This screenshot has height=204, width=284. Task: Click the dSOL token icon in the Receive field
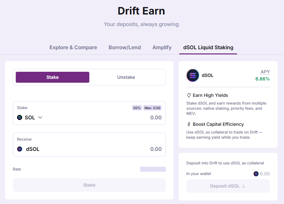20,149
